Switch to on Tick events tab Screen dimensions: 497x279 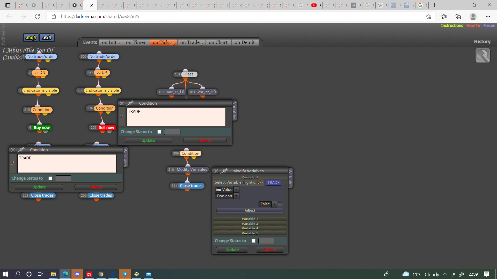pyautogui.click(x=163, y=42)
